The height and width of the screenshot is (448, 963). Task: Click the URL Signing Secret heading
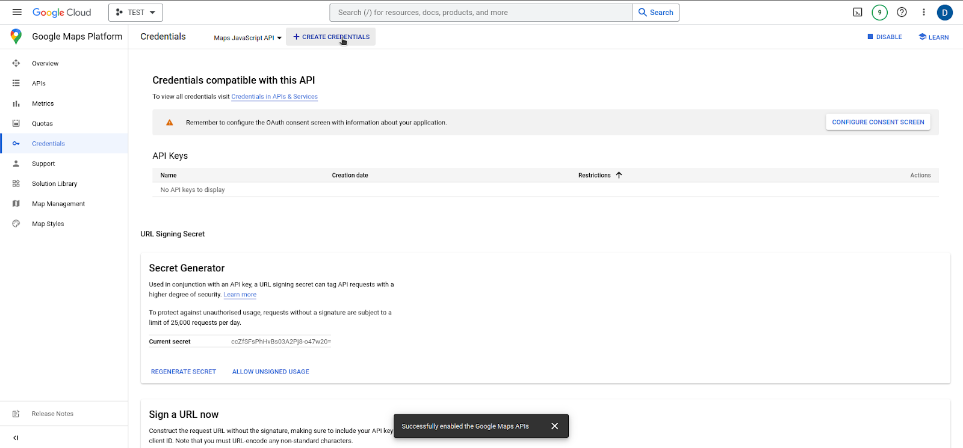pos(173,234)
